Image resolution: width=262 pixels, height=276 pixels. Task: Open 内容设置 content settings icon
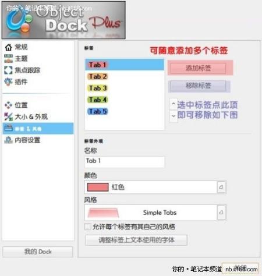click(8, 140)
